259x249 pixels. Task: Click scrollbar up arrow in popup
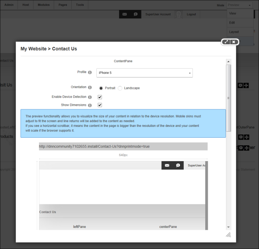(228, 61)
